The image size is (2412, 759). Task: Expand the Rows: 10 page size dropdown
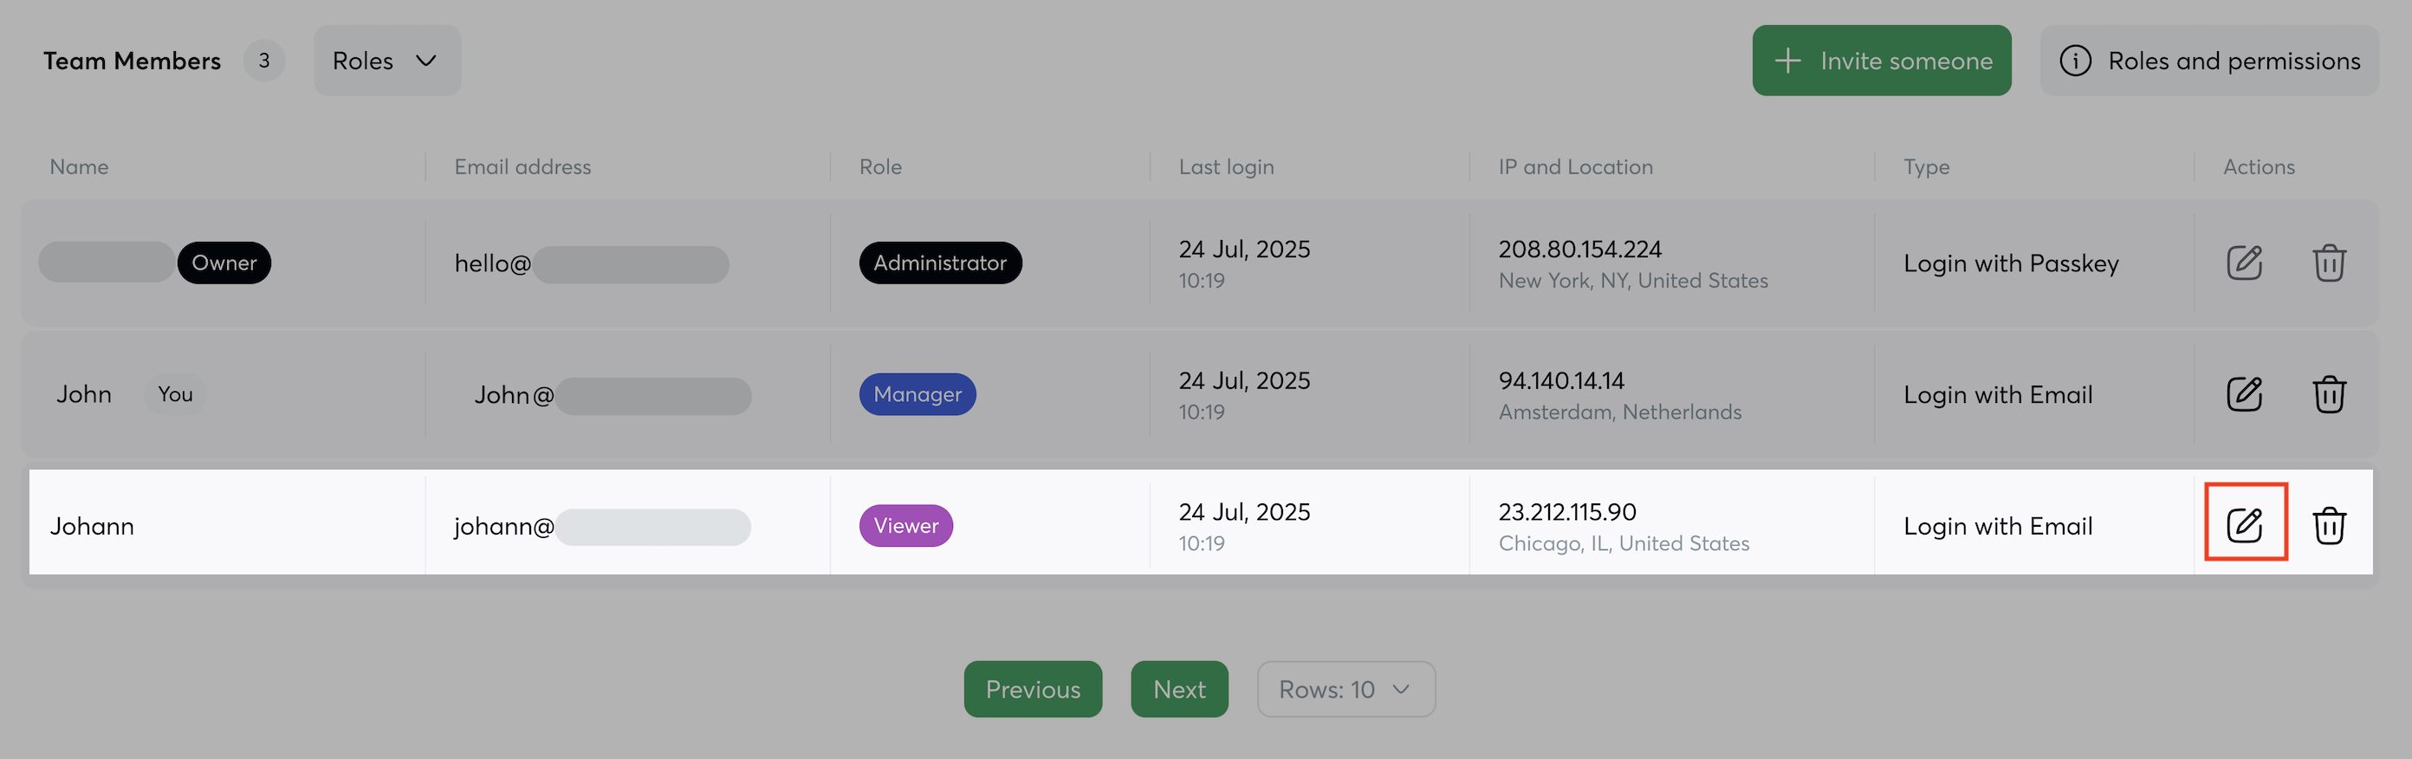[1345, 690]
